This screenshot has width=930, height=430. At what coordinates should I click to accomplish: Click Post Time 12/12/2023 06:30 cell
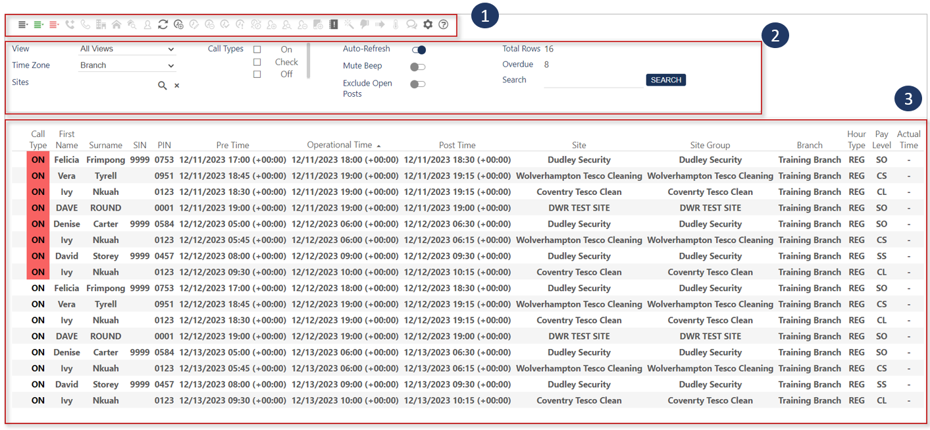(457, 224)
